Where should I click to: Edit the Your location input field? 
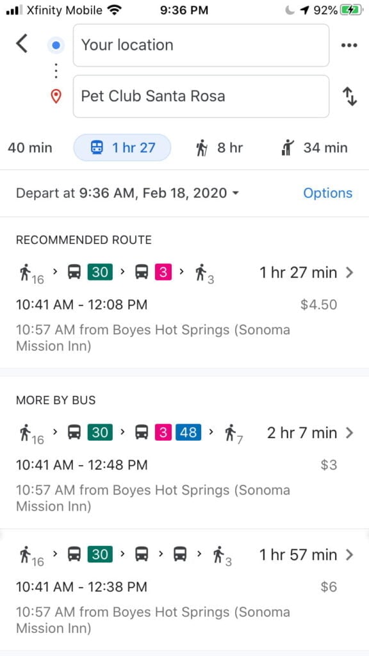point(201,45)
